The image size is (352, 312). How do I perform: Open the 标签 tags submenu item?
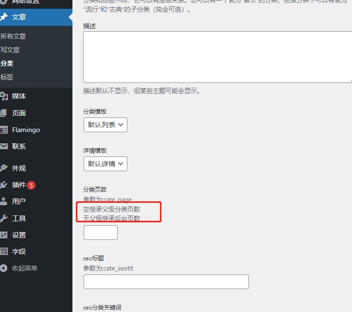click(7, 77)
